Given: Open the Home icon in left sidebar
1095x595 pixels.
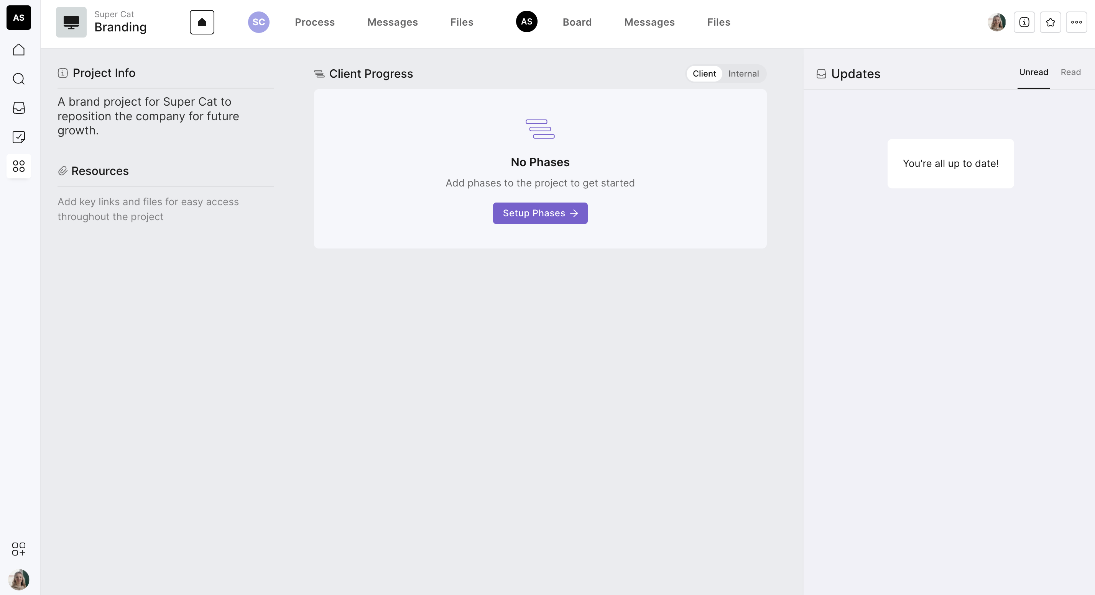Looking at the screenshot, I should tap(19, 50).
